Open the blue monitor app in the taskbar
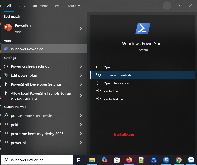The width and height of the screenshot is (197, 165). coord(166,160)
